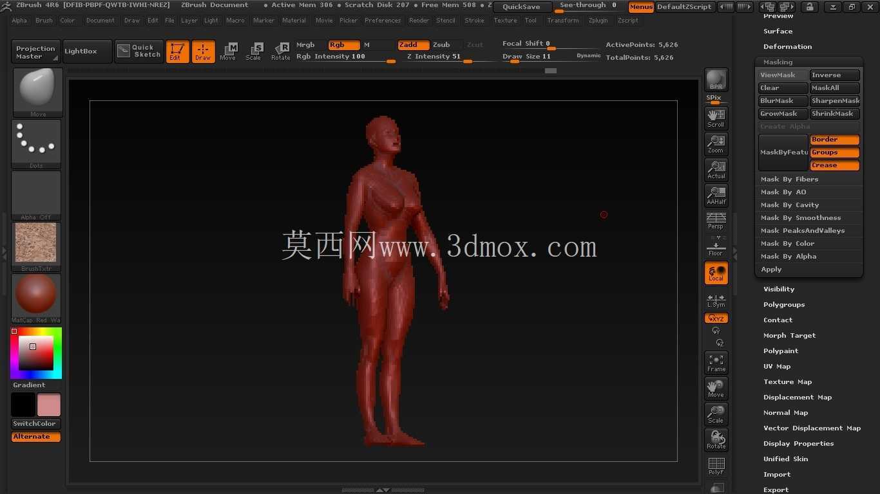Expand the Surface subpalette
The image size is (880, 494).
click(x=778, y=32)
